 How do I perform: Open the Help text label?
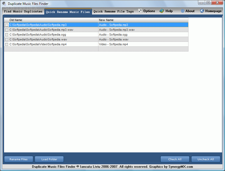tap(169, 11)
